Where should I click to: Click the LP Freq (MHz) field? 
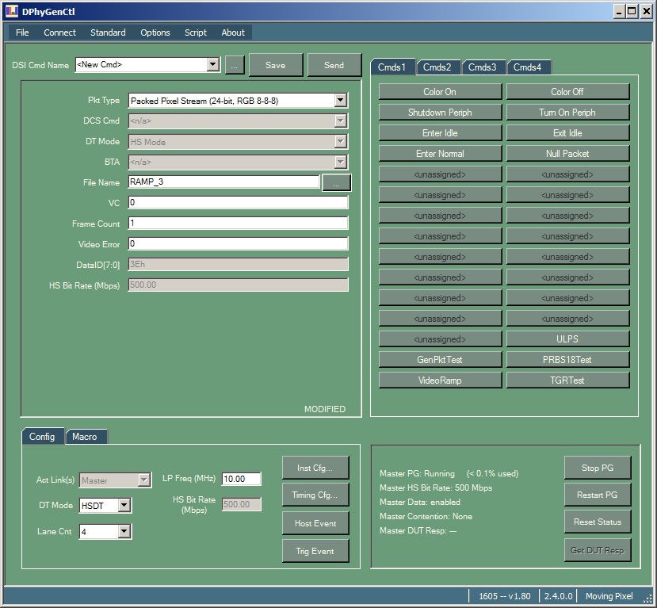click(x=241, y=479)
